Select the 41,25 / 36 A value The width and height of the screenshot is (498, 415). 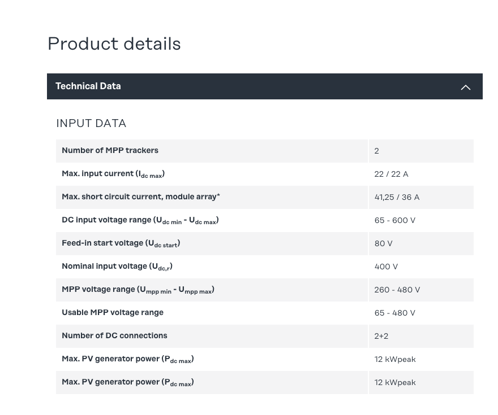(x=397, y=197)
